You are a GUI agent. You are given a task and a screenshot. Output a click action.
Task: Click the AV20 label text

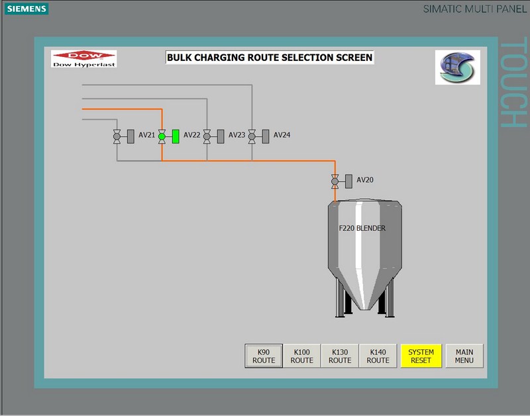coord(365,180)
